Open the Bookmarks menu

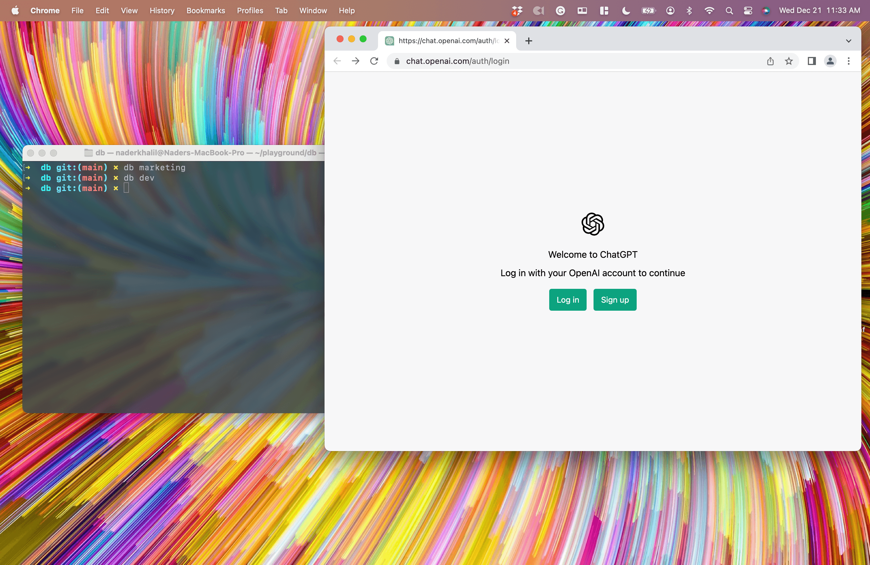pos(205,11)
